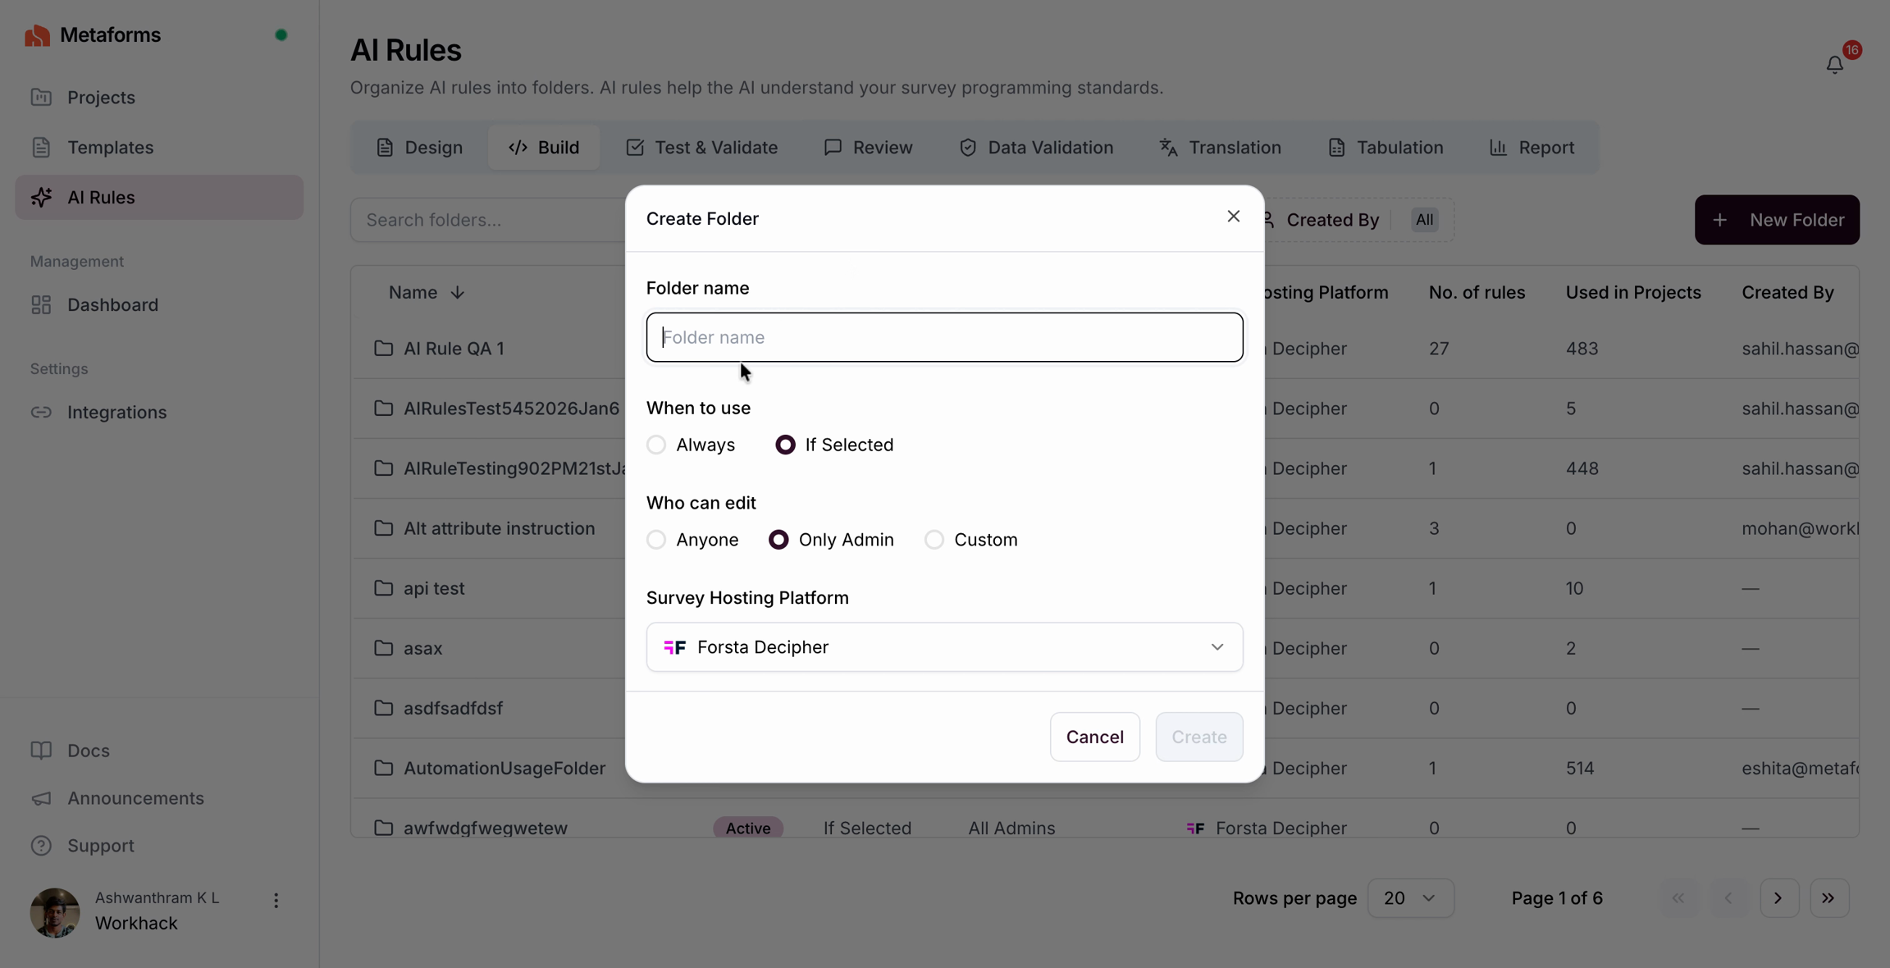Click the Support help icon
Screen dimensions: 1890x968
point(41,845)
